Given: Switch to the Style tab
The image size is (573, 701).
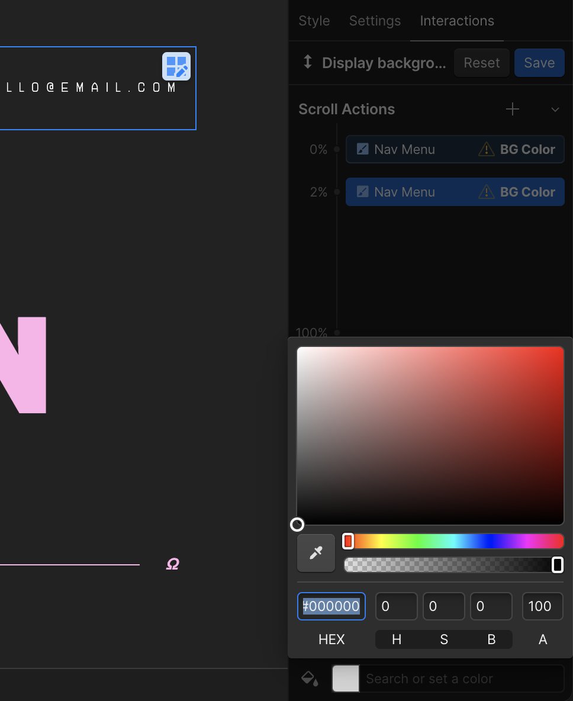Looking at the screenshot, I should (x=314, y=21).
